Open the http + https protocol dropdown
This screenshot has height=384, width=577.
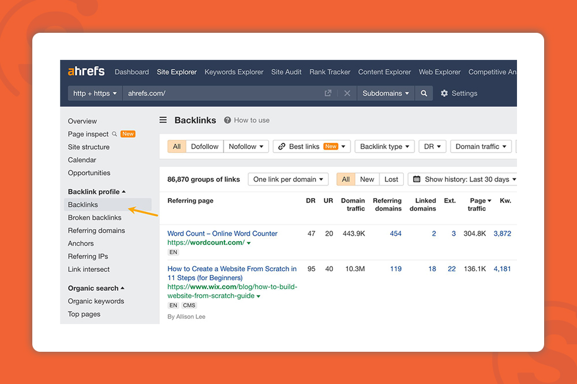95,93
